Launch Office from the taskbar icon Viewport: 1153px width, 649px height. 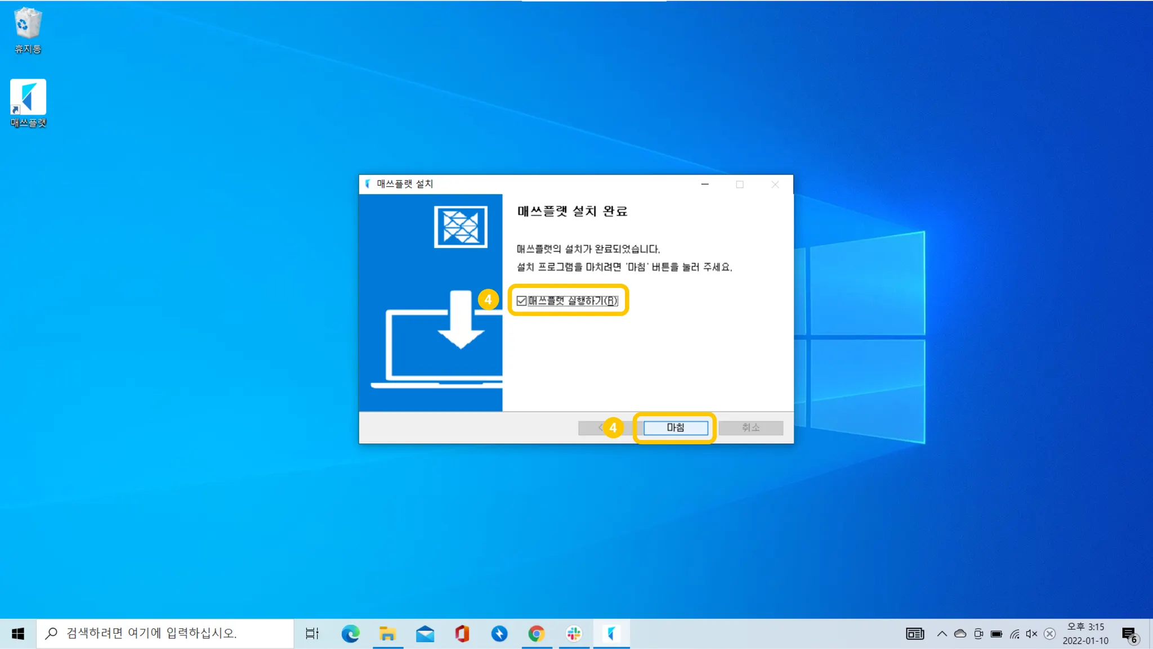pos(462,634)
